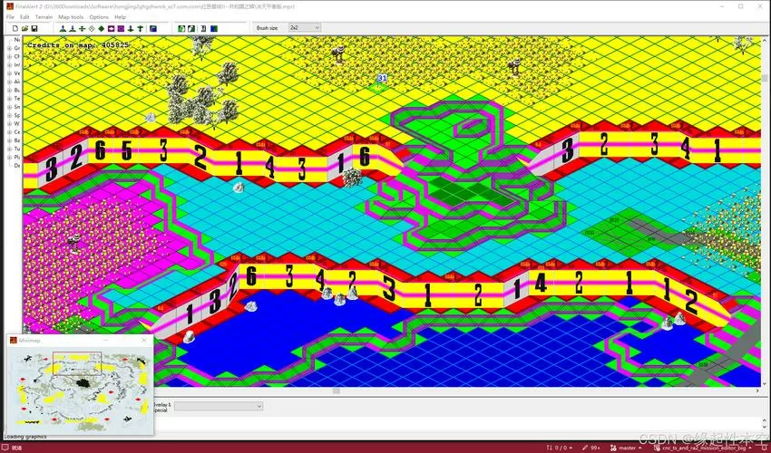The image size is (771, 453).
Task: Expand the 'Ba' tree node
Action: [x=9, y=140]
